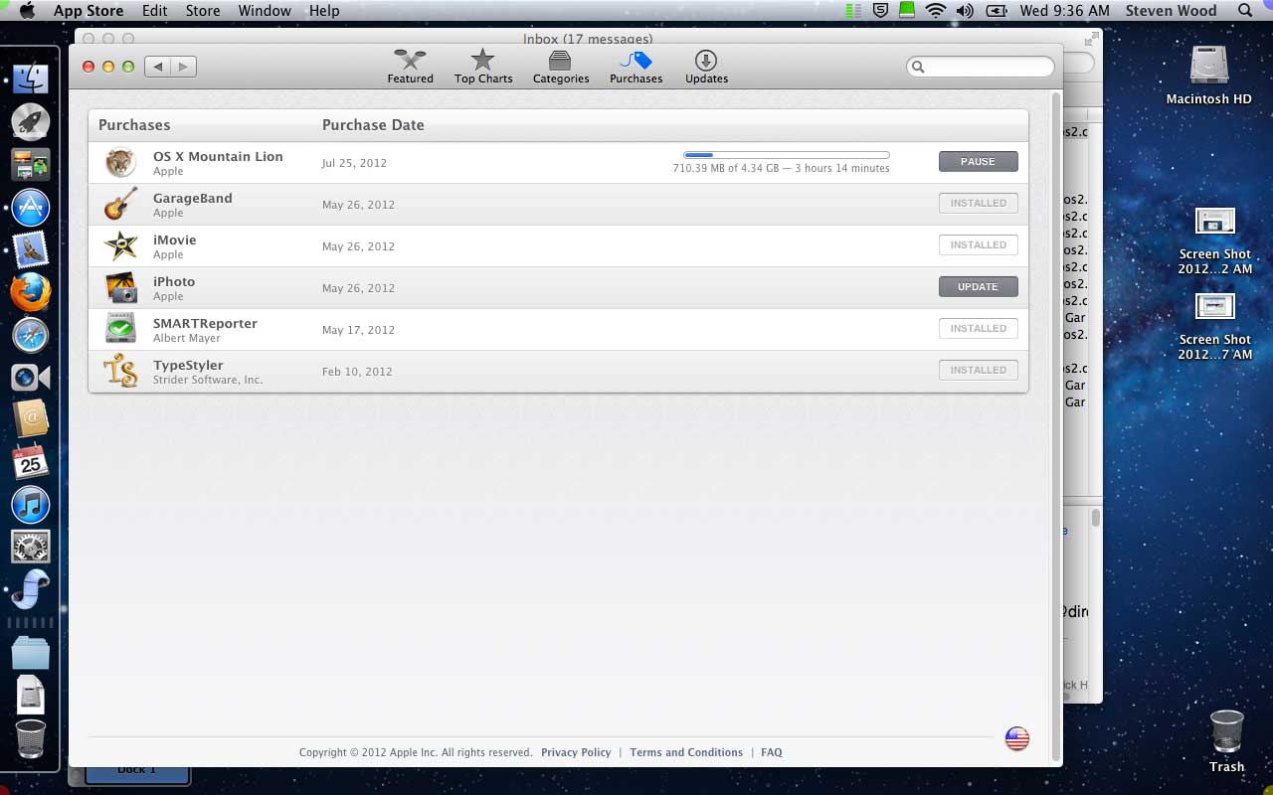Launch Safari compass icon in Dock
The image size is (1273, 795).
31,336
